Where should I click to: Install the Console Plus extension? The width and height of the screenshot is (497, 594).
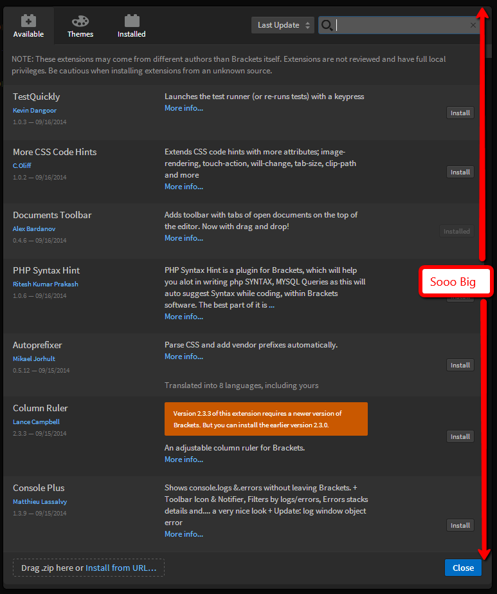pyautogui.click(x=460, y=525)
